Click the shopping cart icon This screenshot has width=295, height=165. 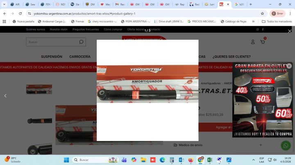(263, 42)
